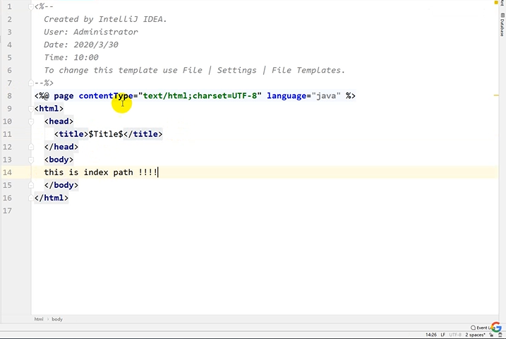Place the caret on empty line 17
This screenshot has height=339, width=506.
point(265,210)
